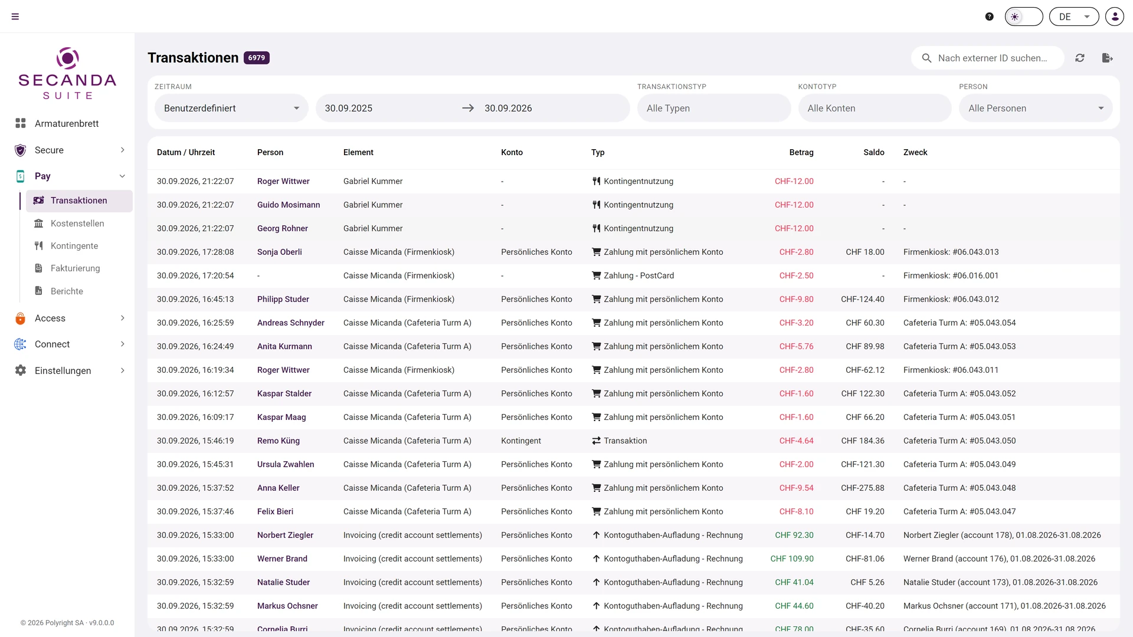Open the Zeitraum Benutzerdefiniert dropdown
This screenshot has height=637, width=1133.
[x=231, y=108]
